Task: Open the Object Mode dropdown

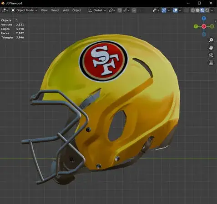Action: [25, 10]
